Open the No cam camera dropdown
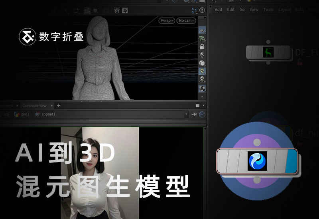319x219 pixels. pos(187,21)
